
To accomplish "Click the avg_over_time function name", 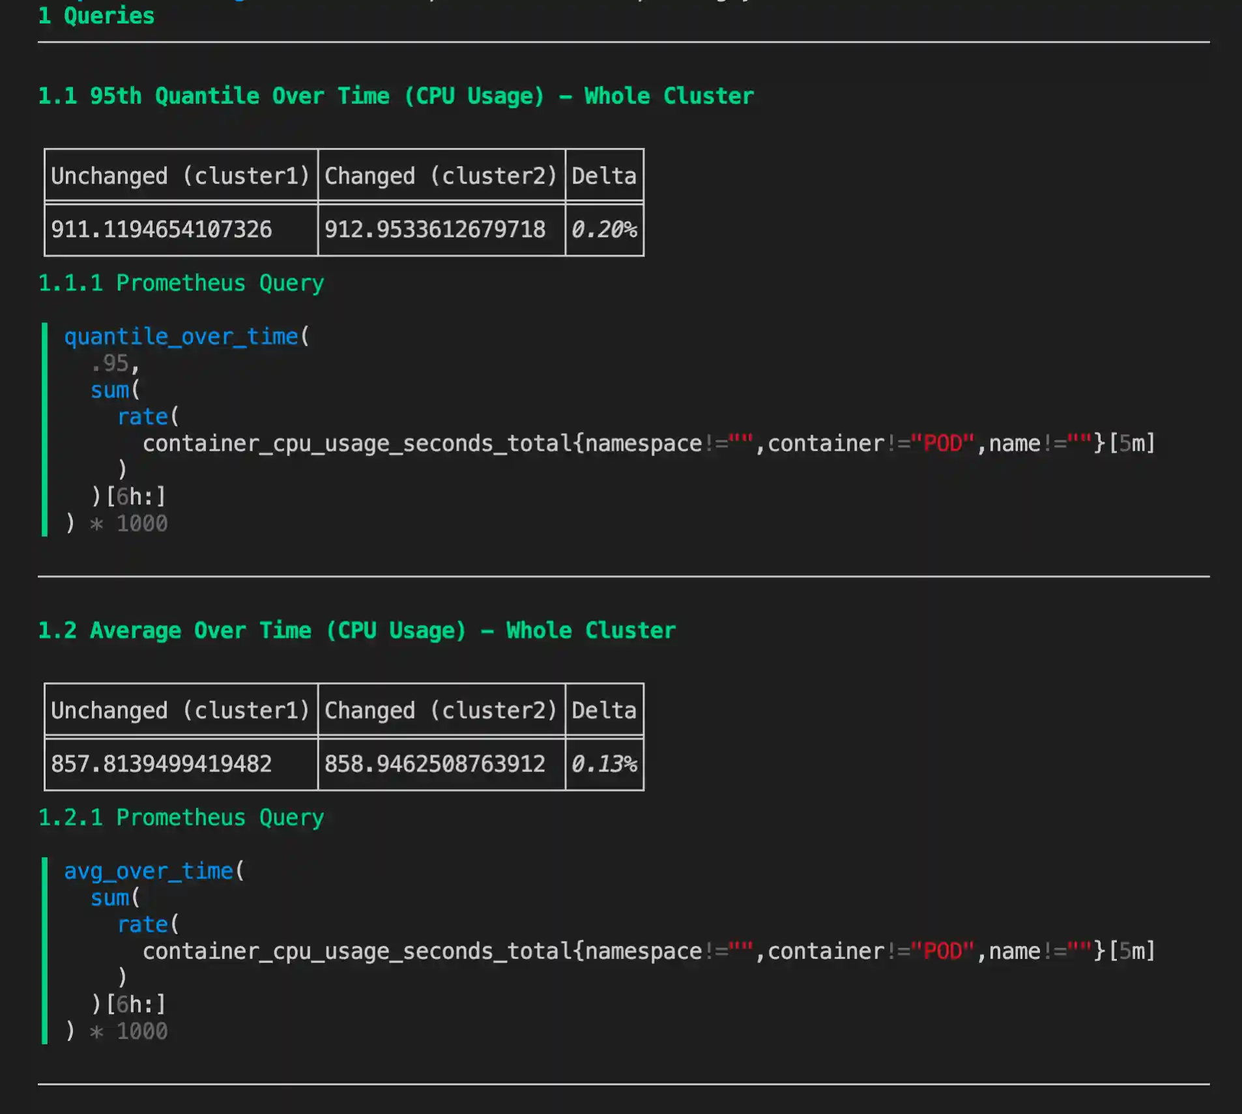I will pos(149,871).
